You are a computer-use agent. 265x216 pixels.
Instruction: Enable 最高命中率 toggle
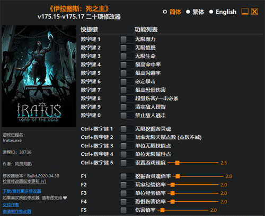(x=127, y=65)
